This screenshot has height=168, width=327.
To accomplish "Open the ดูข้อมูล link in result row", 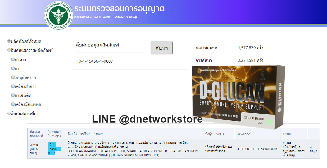I will [x=314, y=149].
